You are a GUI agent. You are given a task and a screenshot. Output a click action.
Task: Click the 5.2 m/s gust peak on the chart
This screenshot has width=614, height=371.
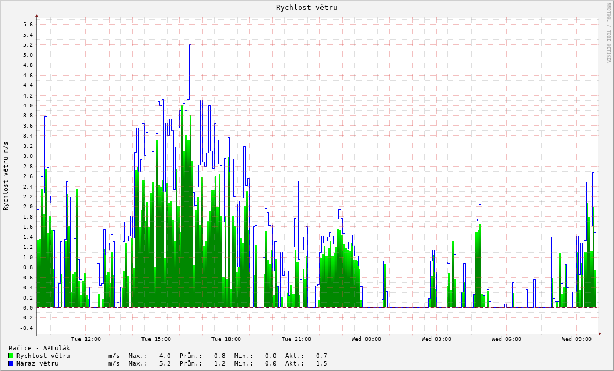tap(190, 45)
